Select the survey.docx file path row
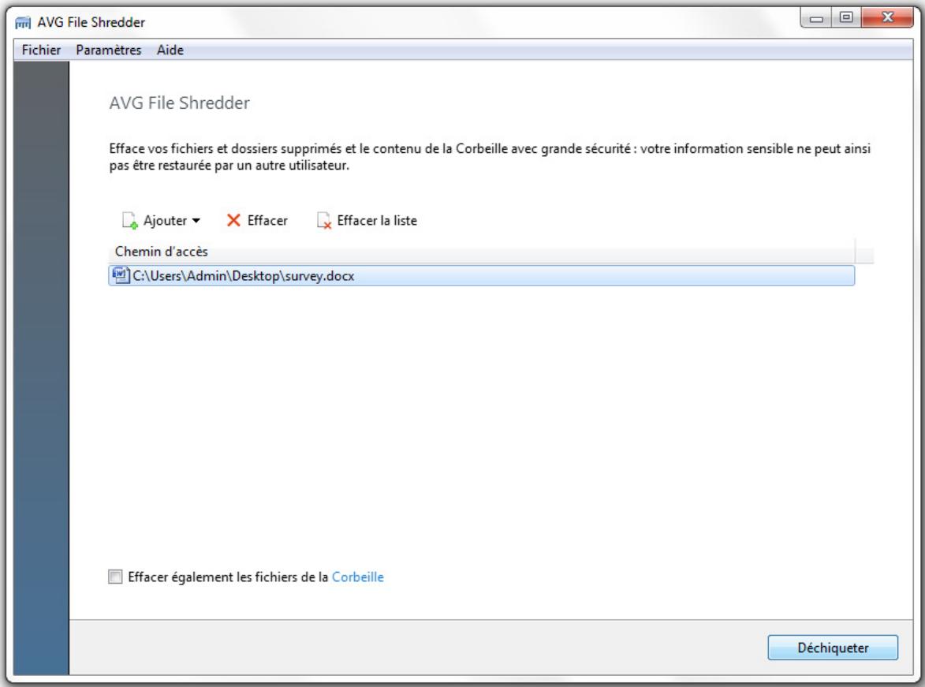The width and height of the screenshot is (925, 687). pos(481,275)
